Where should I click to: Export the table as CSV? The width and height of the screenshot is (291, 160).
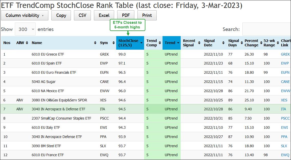82,15
